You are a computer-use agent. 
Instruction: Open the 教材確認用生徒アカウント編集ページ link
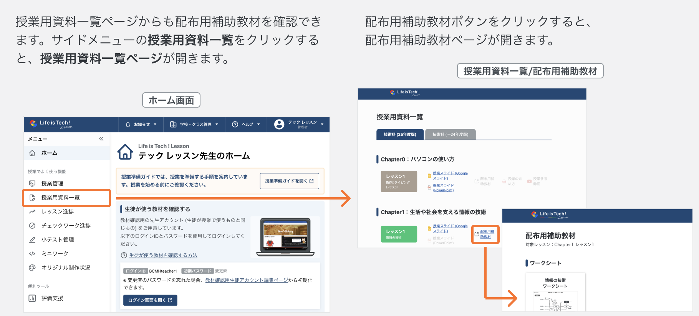point(247,280)
